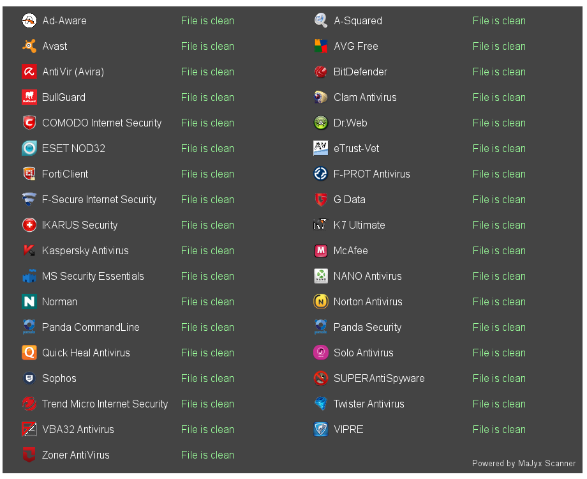The height and width of the screenshot is (479, 587).
Task: Click the Avast orange logo icon
Action: 29,46
